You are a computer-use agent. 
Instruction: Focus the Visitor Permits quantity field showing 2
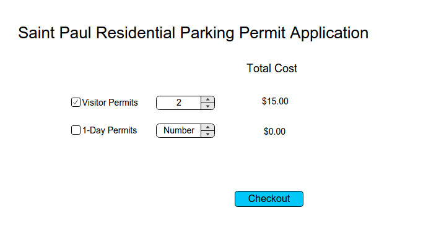(179, 103)
